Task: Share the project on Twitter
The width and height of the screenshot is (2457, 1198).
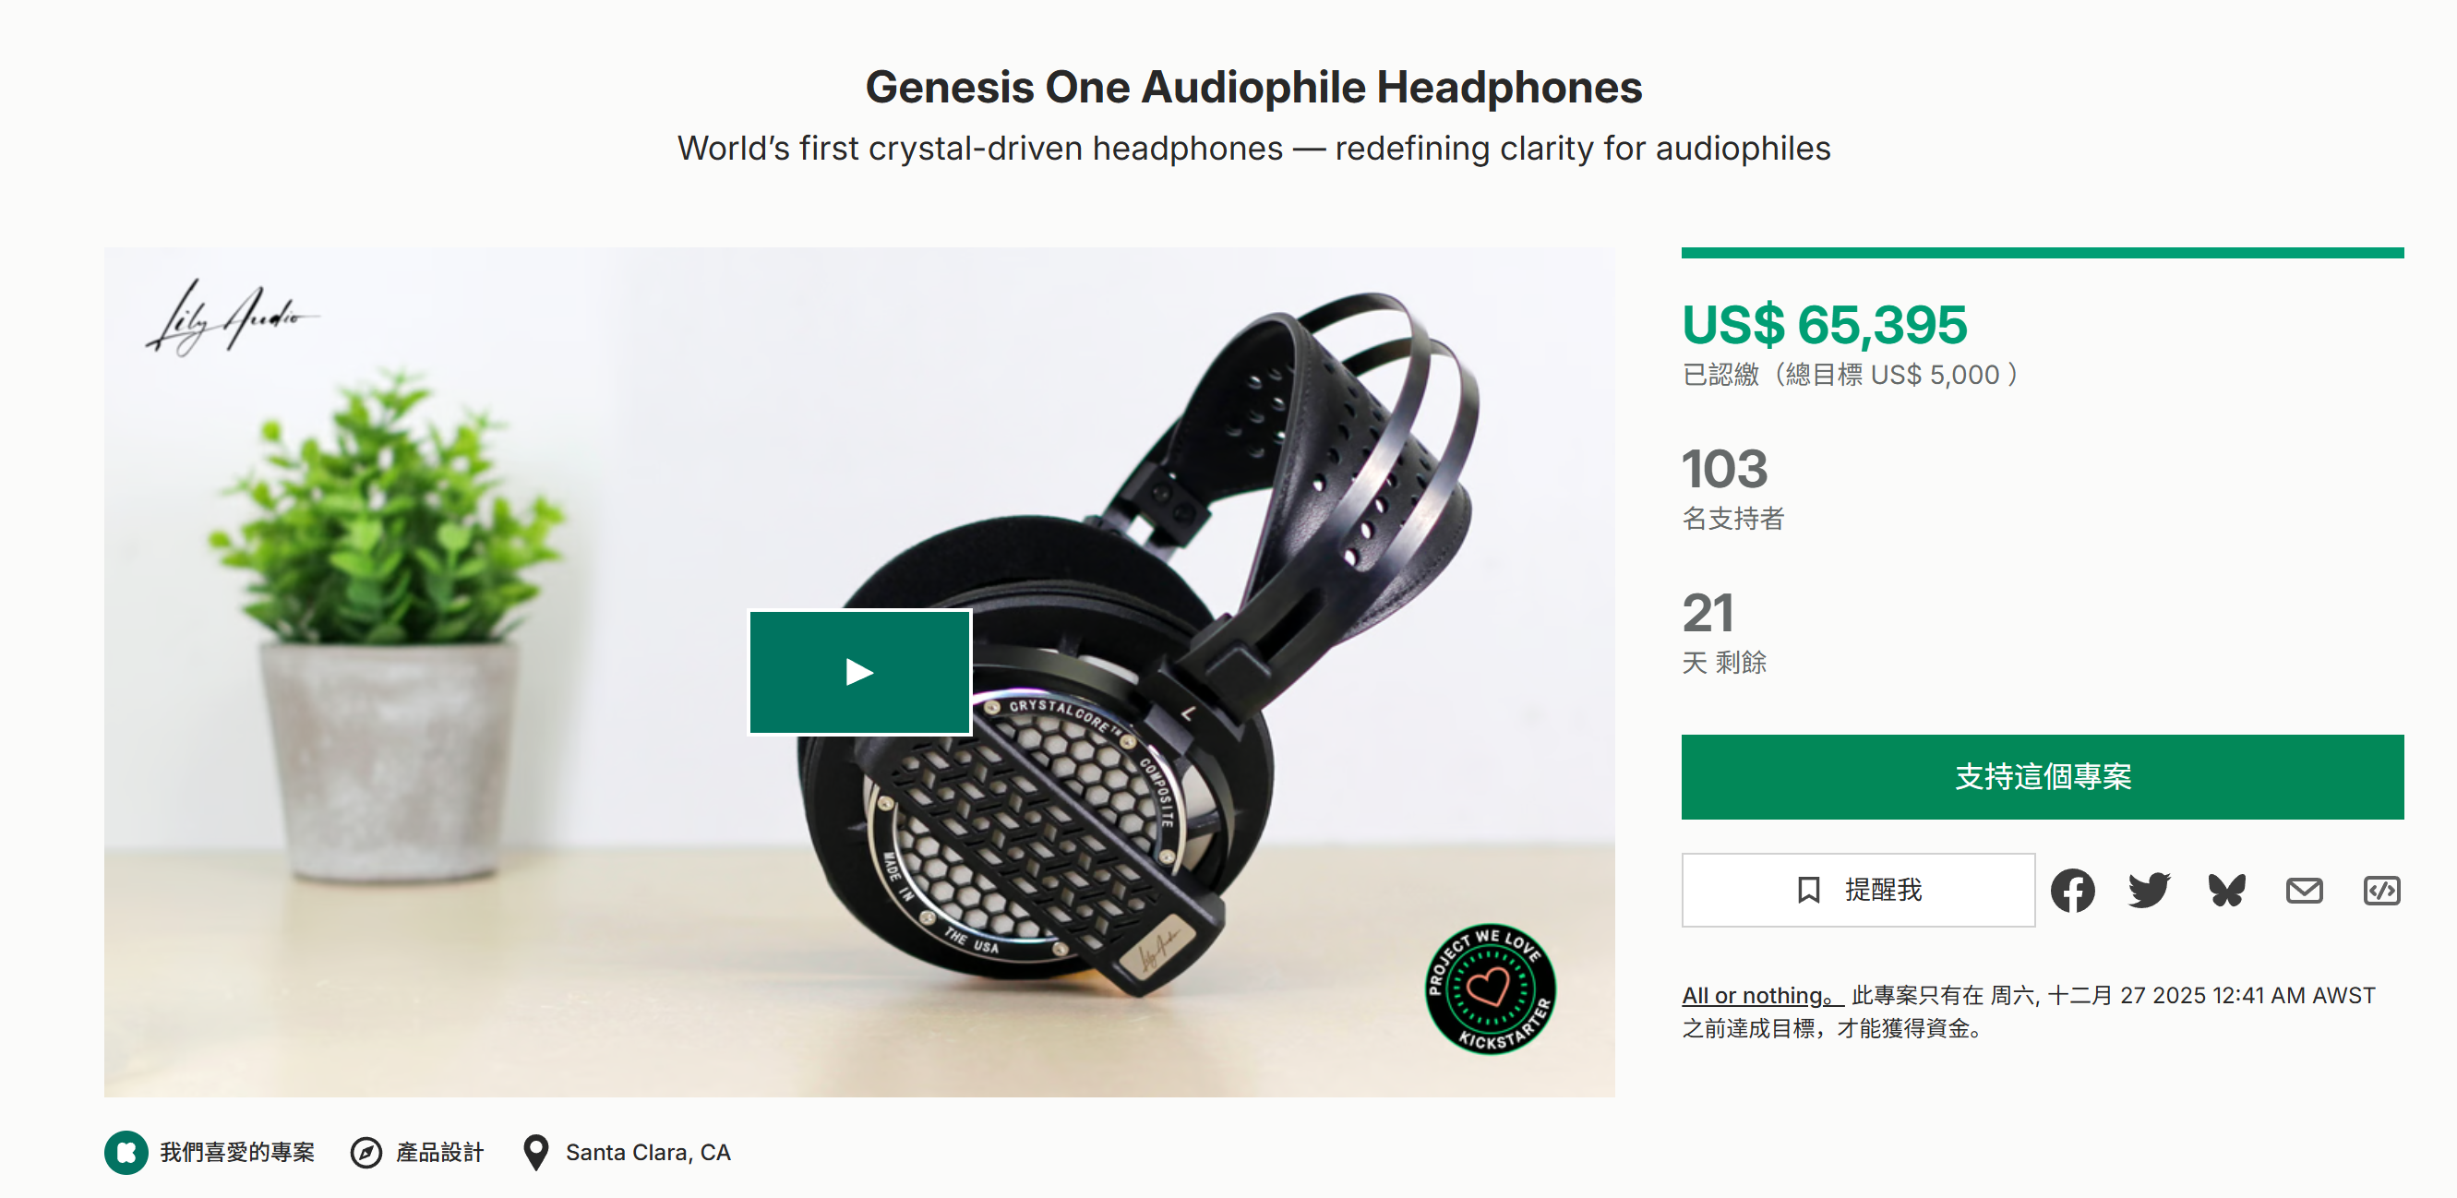Action: (x=2150, y=890)
